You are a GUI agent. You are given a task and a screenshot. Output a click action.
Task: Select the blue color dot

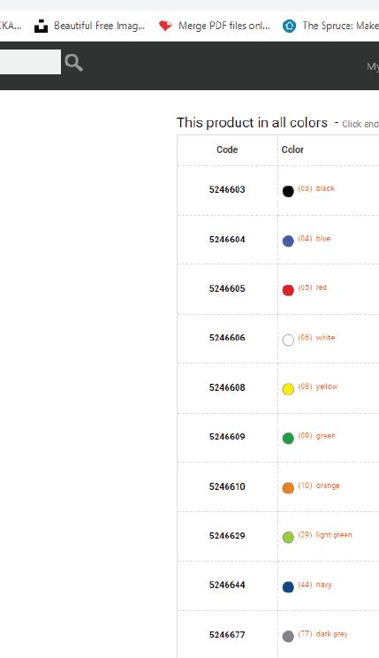(x=288, y=241)
